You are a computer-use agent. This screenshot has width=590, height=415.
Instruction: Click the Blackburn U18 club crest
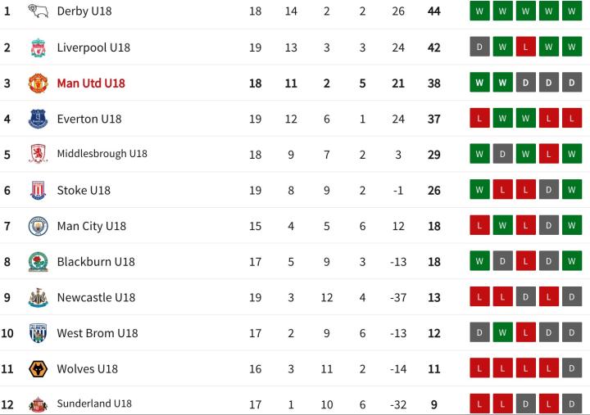pos(38,262)
